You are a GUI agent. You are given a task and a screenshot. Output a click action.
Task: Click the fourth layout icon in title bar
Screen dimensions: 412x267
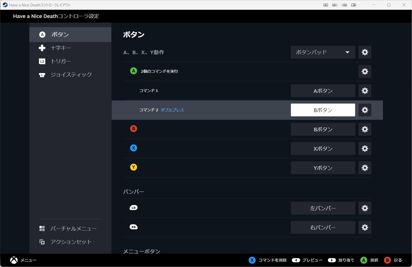point(354,5)
